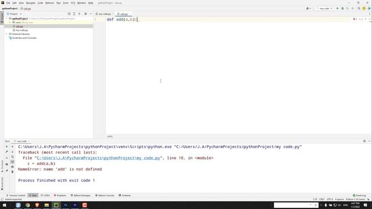The height and width of the screenshot is (209, 372).
Task: Select calc.py in the project tree
Action: (x=19, y=26)
